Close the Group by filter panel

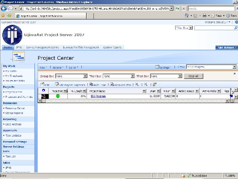234,74
